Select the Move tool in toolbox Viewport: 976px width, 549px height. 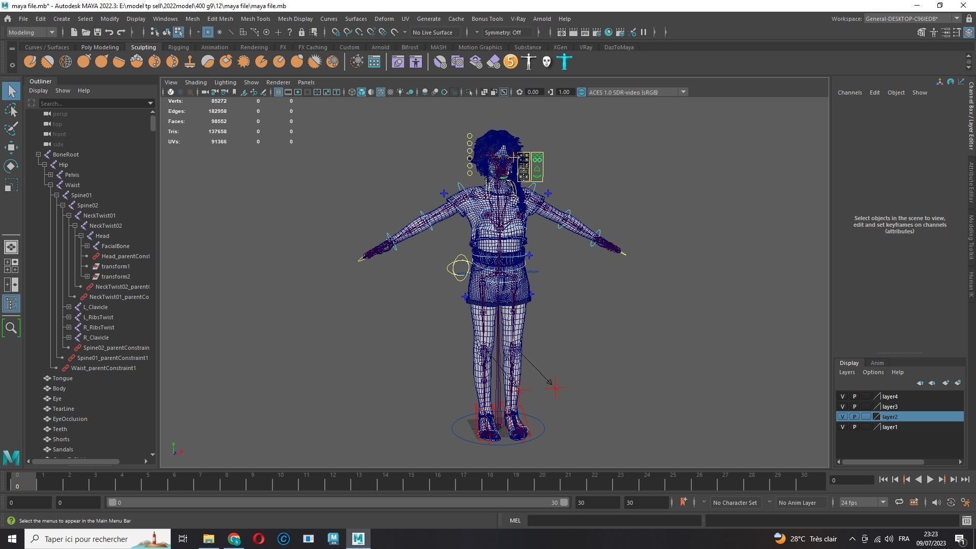(11, 147)
